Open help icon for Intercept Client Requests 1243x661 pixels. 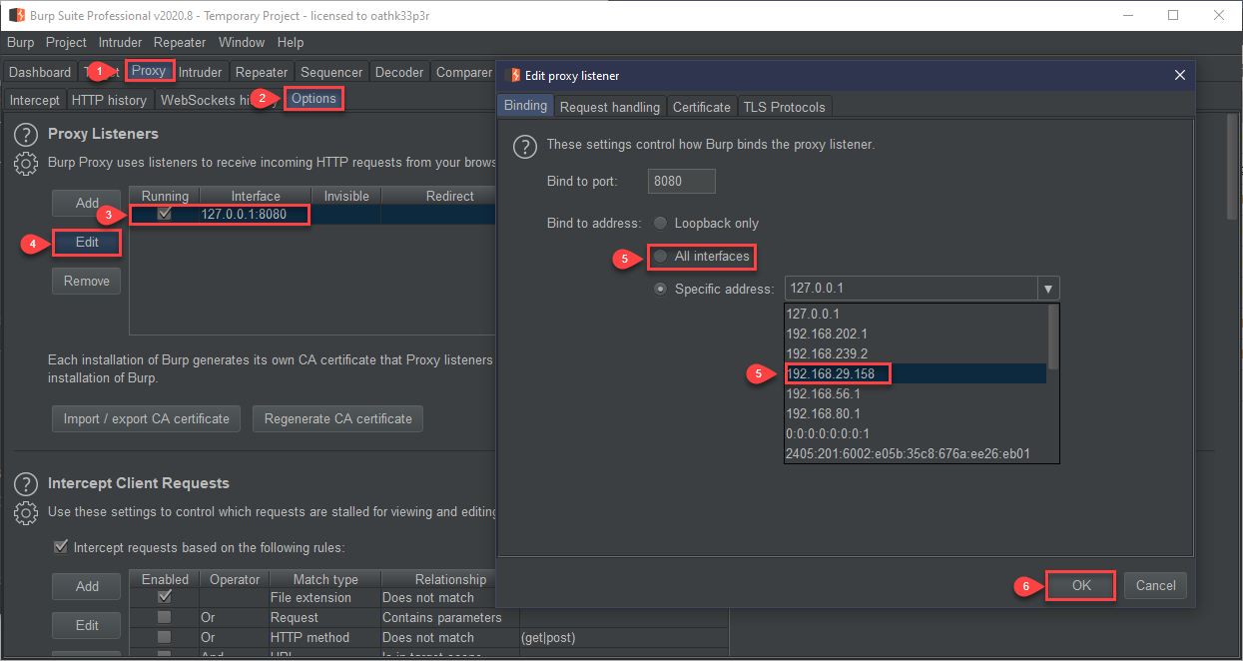tap(26, 484)
